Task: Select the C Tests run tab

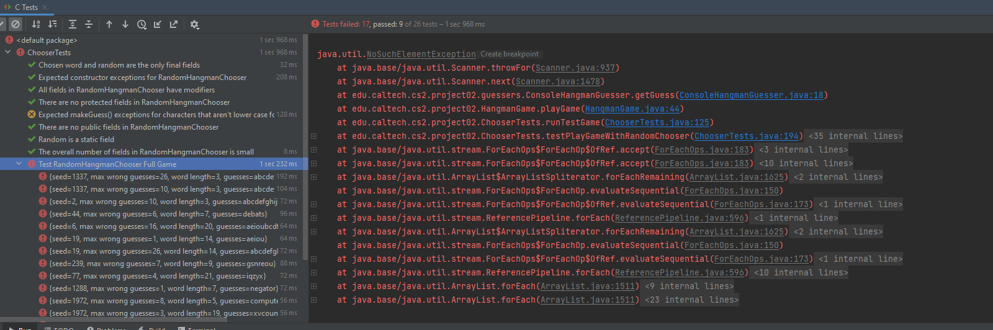Action: tap(26, 7)
